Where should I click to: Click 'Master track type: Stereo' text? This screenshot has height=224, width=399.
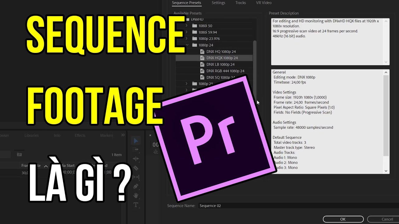tap(294, 147)
